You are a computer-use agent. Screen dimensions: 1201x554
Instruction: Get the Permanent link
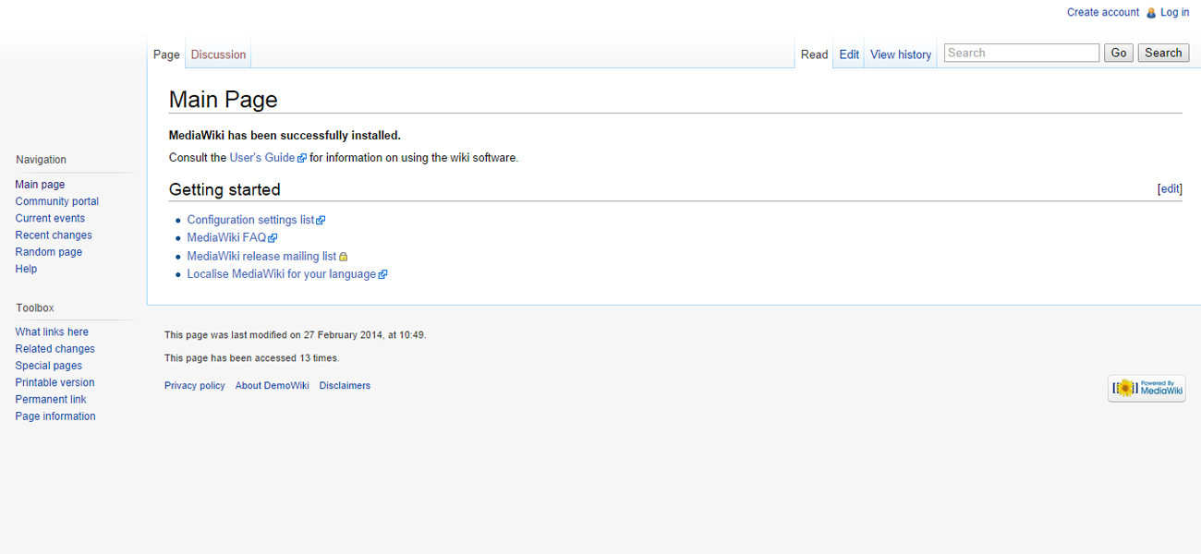coord(51,399)
